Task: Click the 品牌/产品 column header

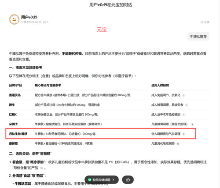Action: click(x=15, y=85)
